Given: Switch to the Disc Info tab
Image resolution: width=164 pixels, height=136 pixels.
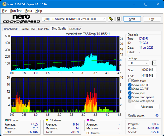Looking at the screenshot, I should click(43, 29).
